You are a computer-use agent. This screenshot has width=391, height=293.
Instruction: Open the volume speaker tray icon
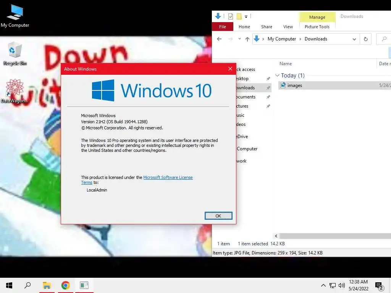coord(342,285)
